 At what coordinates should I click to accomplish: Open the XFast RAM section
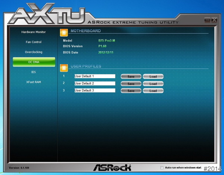34,82
